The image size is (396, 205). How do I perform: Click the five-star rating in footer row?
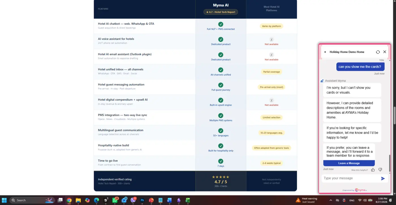[221, 177]
